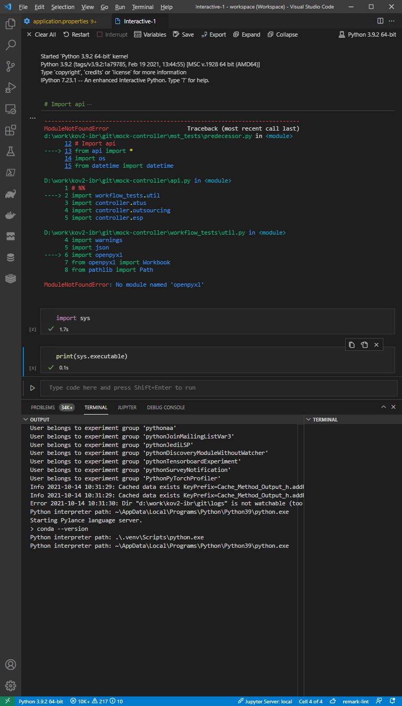
Task: Open the Search view in activity bar
Action: 10,45
